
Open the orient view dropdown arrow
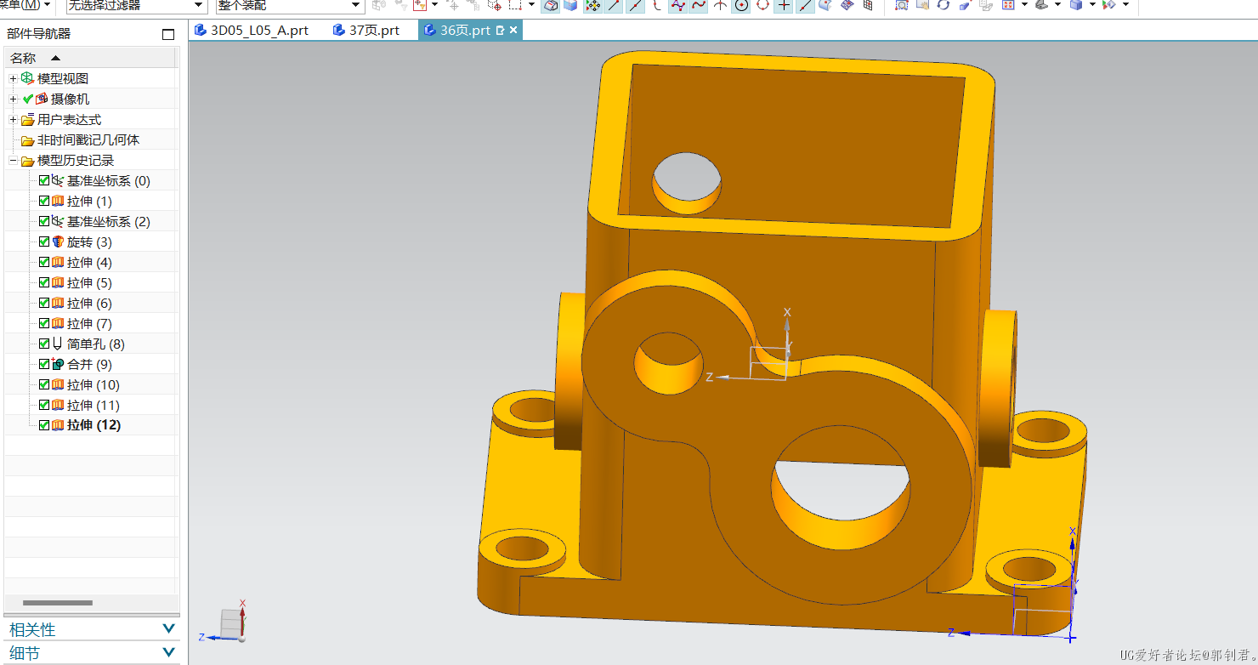pyautogui.click(x=1024, y=4)
